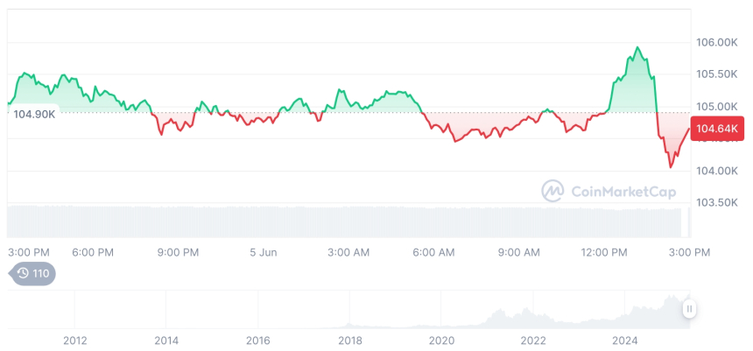The image size is (753, 351).
Task: Click the red 104.64K current price label
Action: (717, 130)
